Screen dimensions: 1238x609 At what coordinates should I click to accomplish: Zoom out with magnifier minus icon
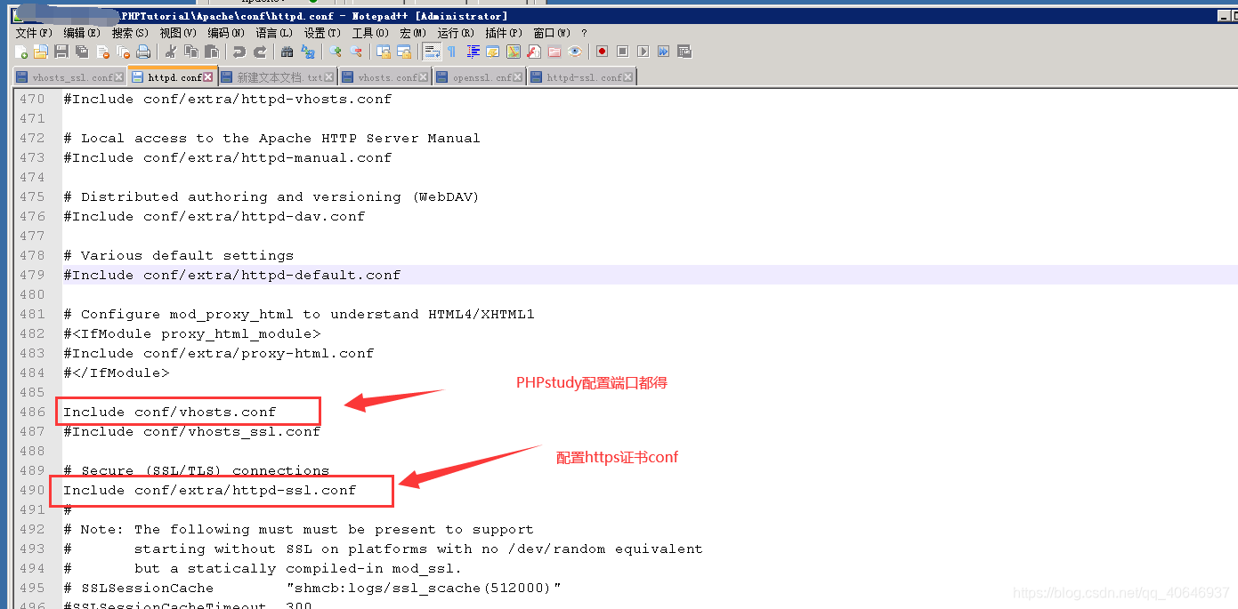coord(356,52)
